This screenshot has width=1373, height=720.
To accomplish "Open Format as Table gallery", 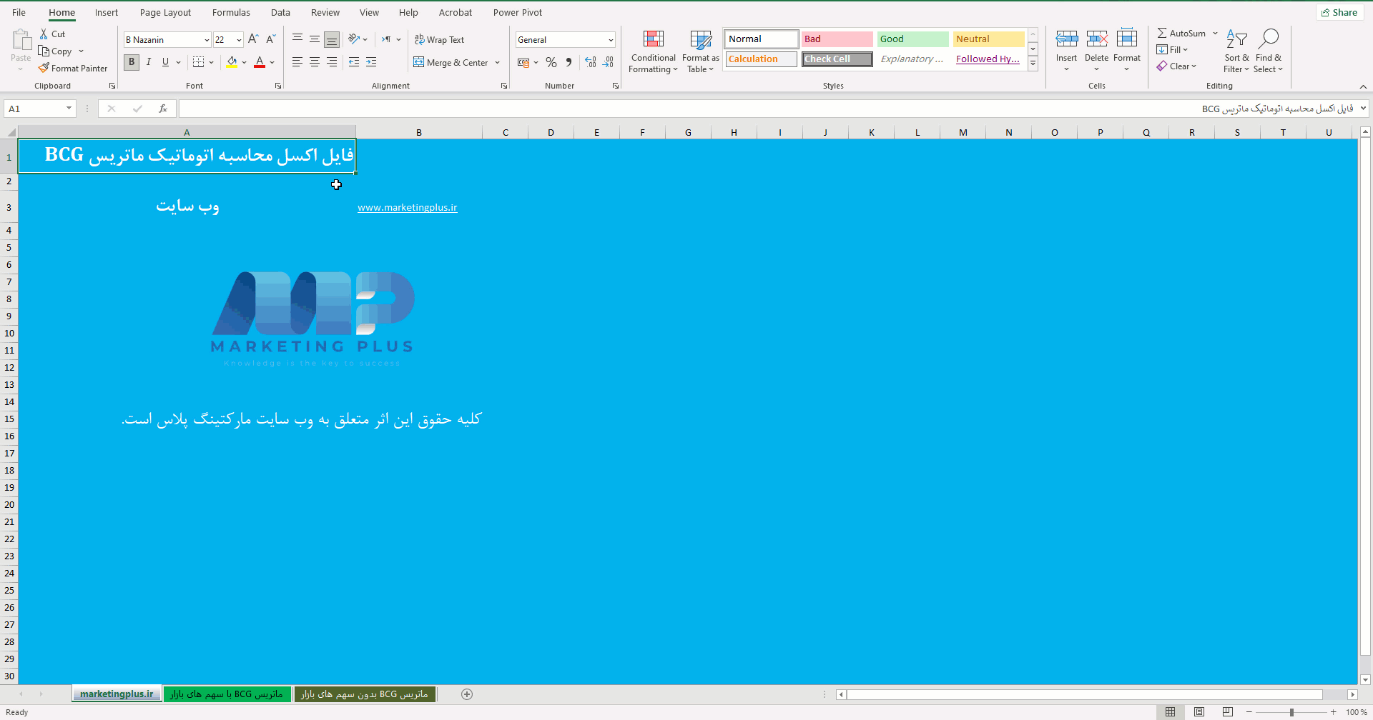I will [701, 51].
